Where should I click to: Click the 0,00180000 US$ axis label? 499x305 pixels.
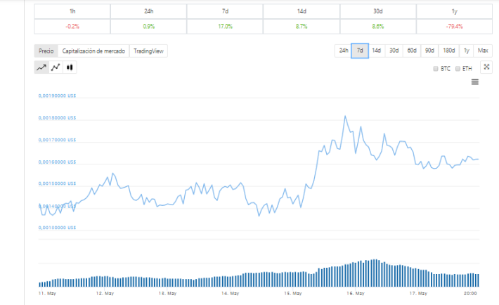point(58,118)
